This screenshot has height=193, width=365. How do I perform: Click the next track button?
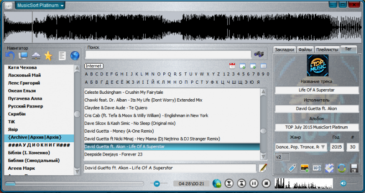(229, 183)
